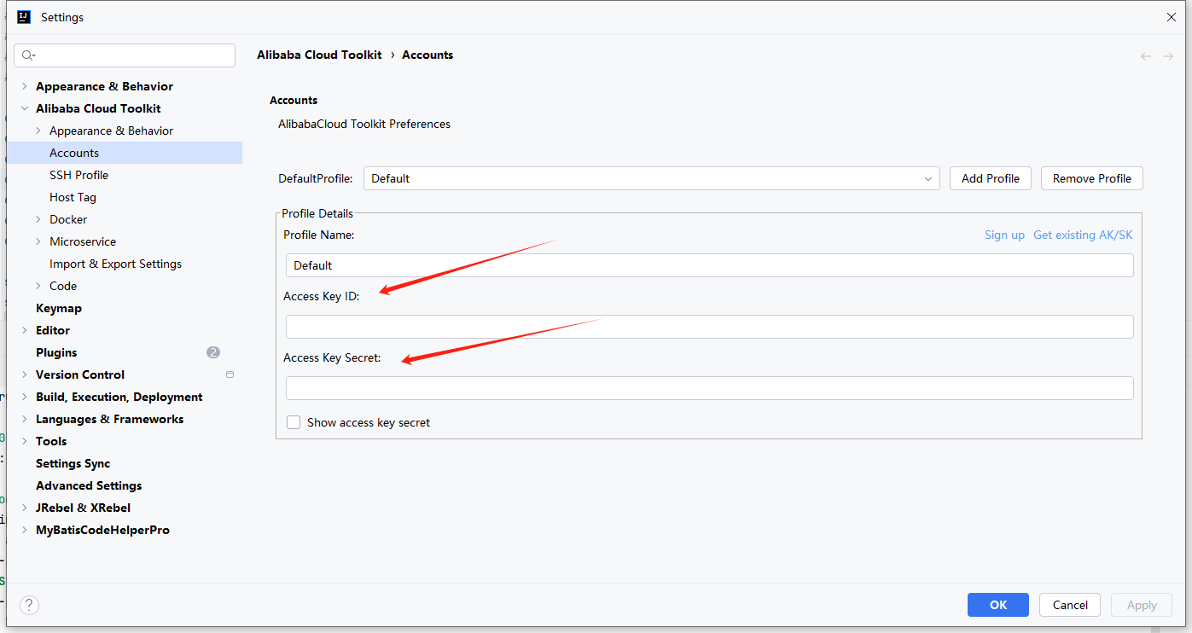Click the DefaultProfile label text
This screenshot has height=633, width=1192.
316,178
